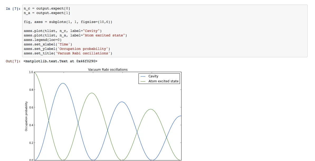Click the axes.set_xlabel('Time') code line
Image resolution: width=315 pixels, height=161 pixels.
pos(48,44)
